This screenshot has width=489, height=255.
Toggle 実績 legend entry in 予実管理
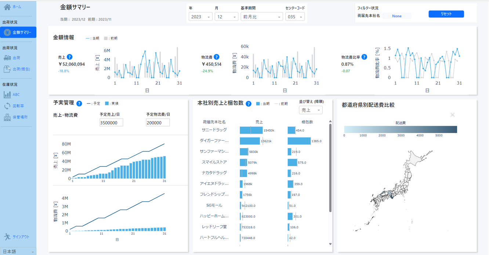coord(111,104)
